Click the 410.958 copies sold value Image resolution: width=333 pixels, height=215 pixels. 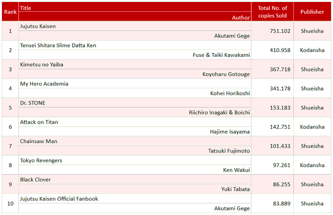[x=280, y=50]
